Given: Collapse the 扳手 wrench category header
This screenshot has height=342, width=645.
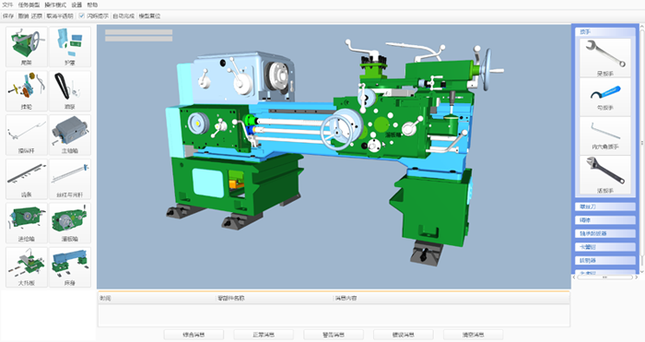Looking at the screenshot, I should coord(605,31).
